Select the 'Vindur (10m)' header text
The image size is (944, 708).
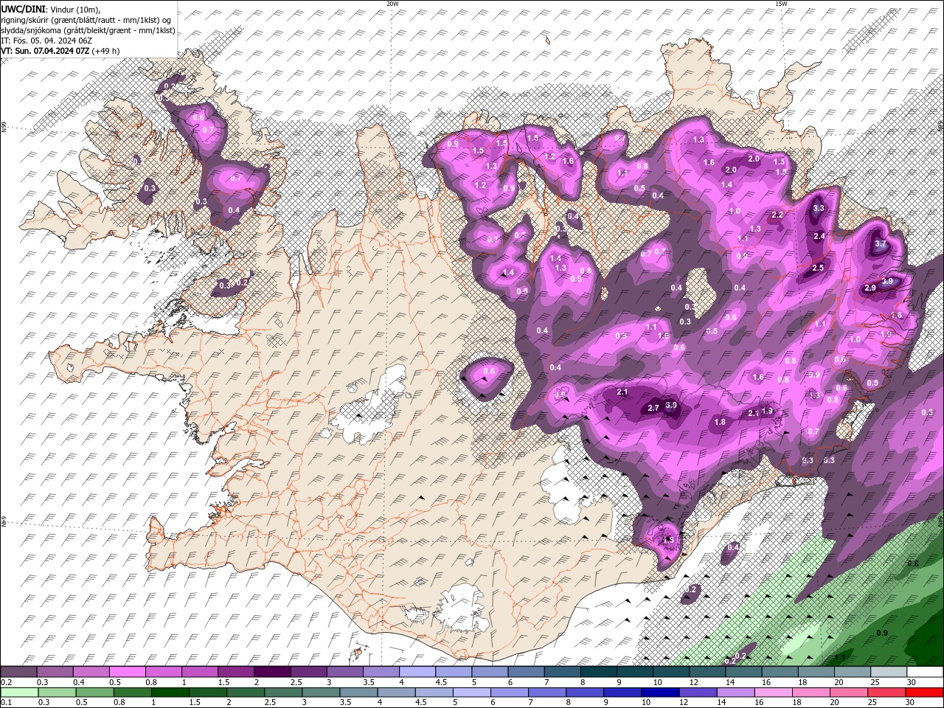(74, 9)
